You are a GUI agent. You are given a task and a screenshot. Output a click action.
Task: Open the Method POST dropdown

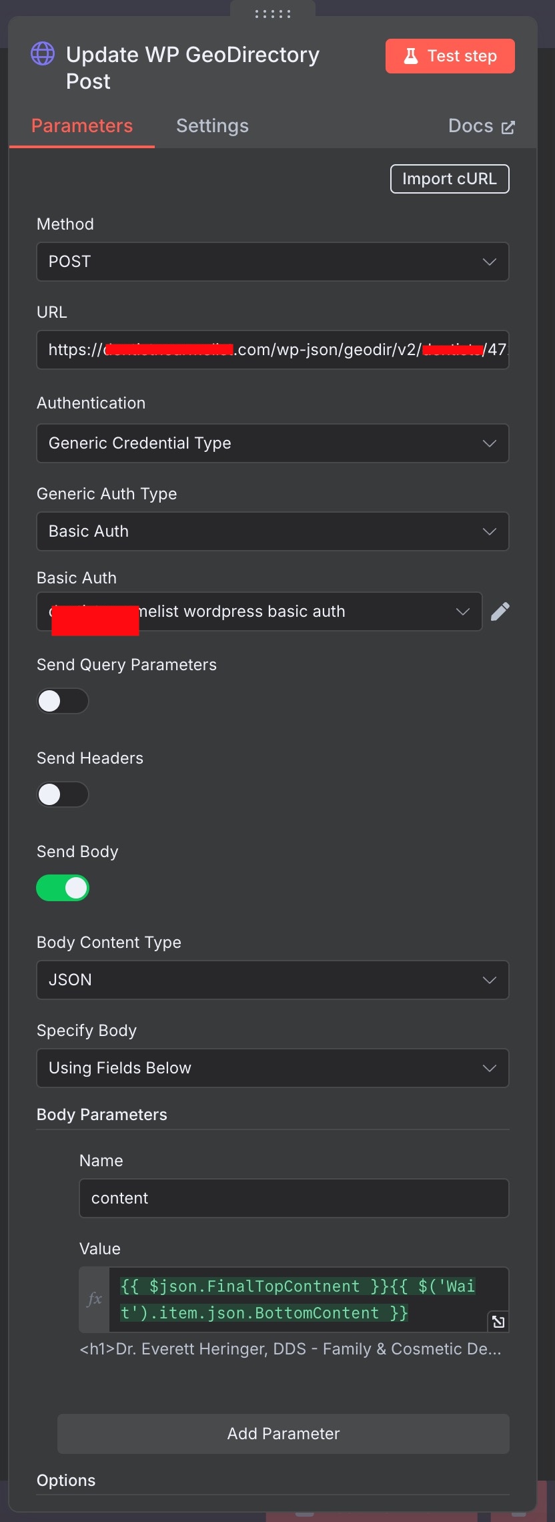pyautogui.click(x=273, y=262)
